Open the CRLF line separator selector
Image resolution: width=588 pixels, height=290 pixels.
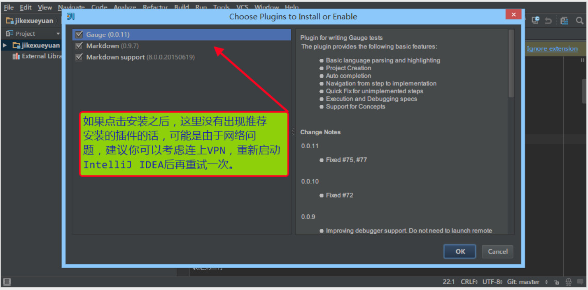tap(469, 282)
